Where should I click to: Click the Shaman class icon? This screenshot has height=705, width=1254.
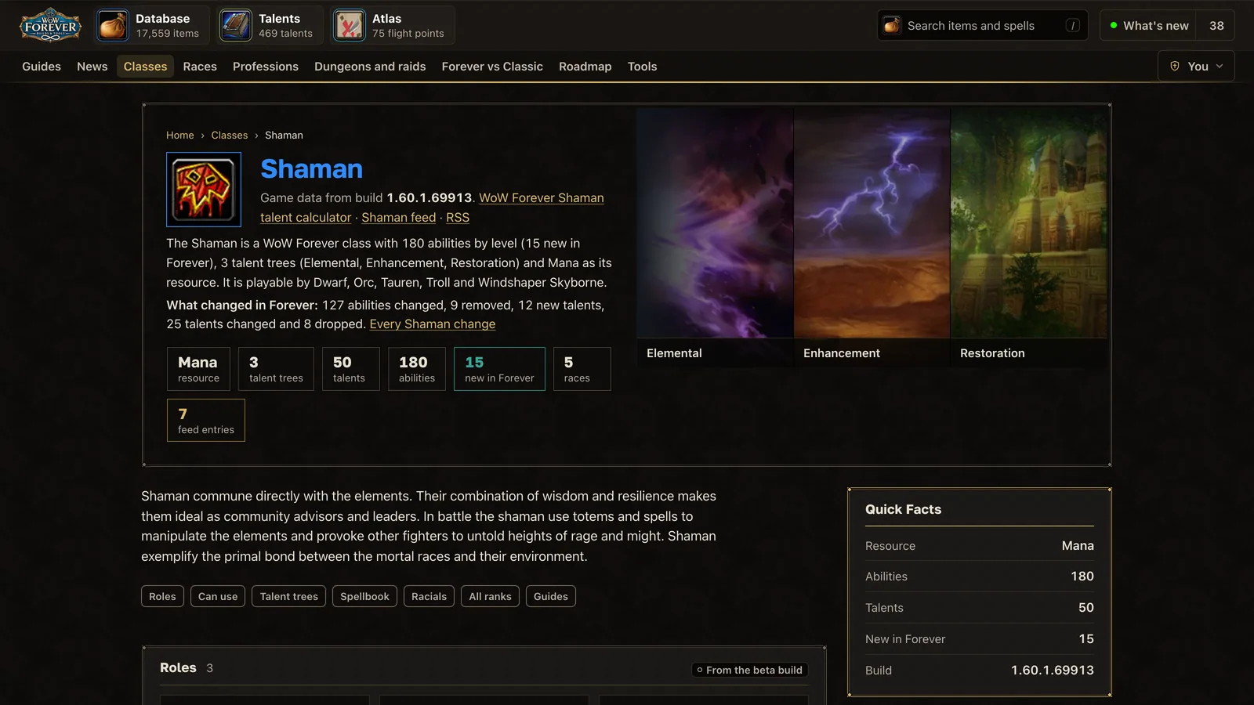[204, 190]
